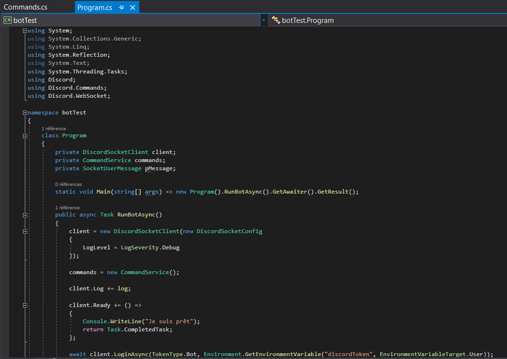Screen dimensions: 507x359
Task: Close the Program.cs tab
Action: pos(132,8)
